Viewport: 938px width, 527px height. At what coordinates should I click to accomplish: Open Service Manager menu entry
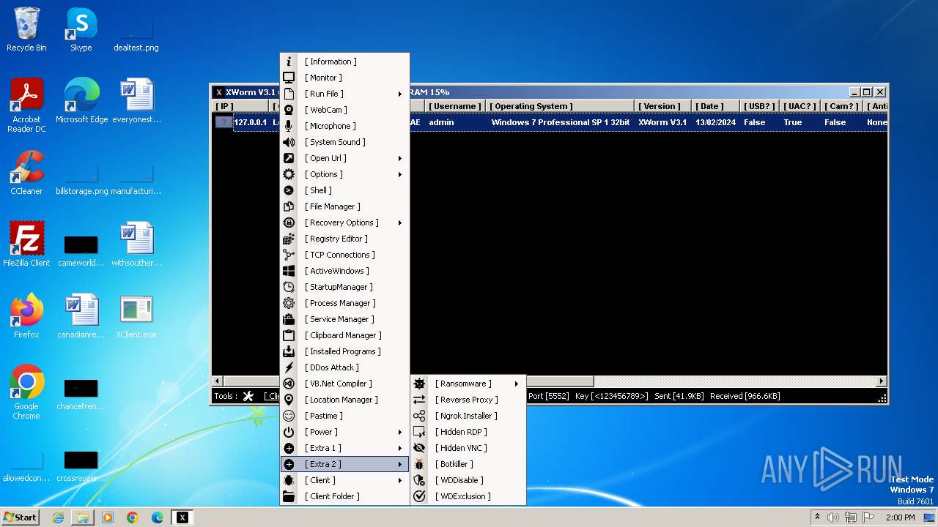[x=344, y=319]
